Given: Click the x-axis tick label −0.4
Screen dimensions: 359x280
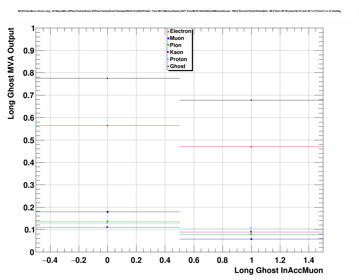Looking at the screenshot, I should tap(50, 260).
